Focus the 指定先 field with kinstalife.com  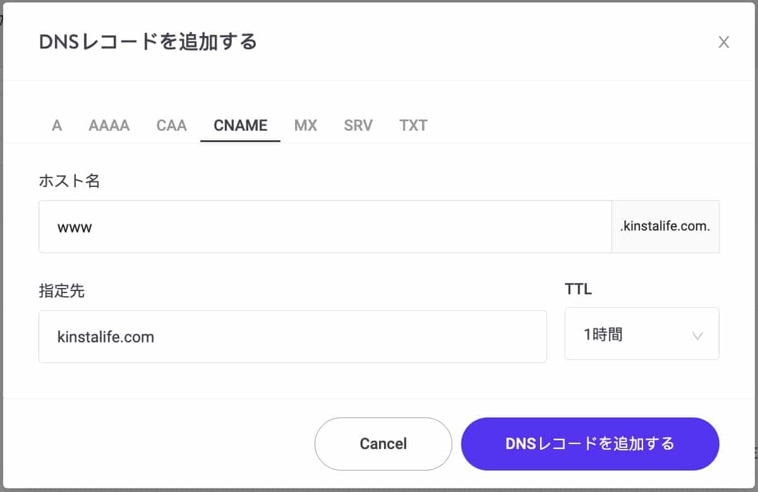292,337
